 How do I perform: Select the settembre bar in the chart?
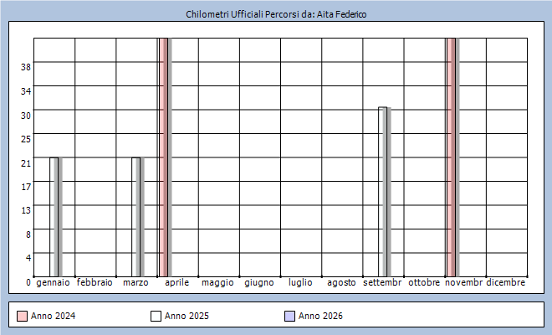[x=382, y=192]
